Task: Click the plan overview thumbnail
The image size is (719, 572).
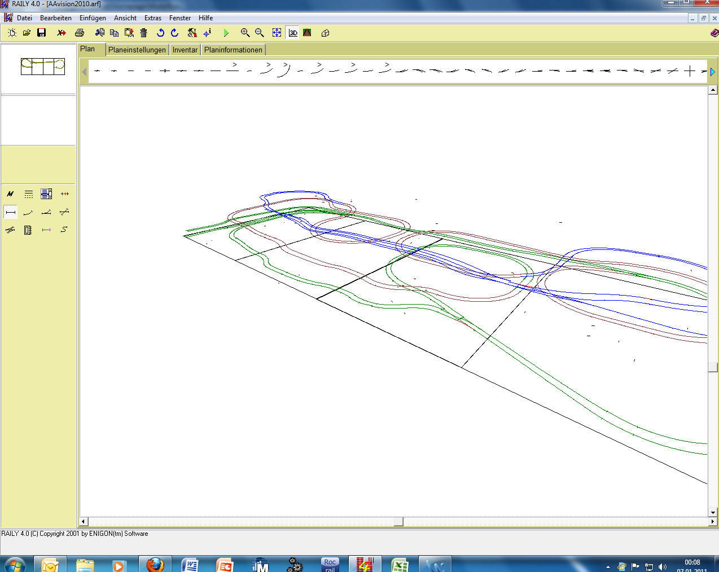Action: [x=43, y=67]
